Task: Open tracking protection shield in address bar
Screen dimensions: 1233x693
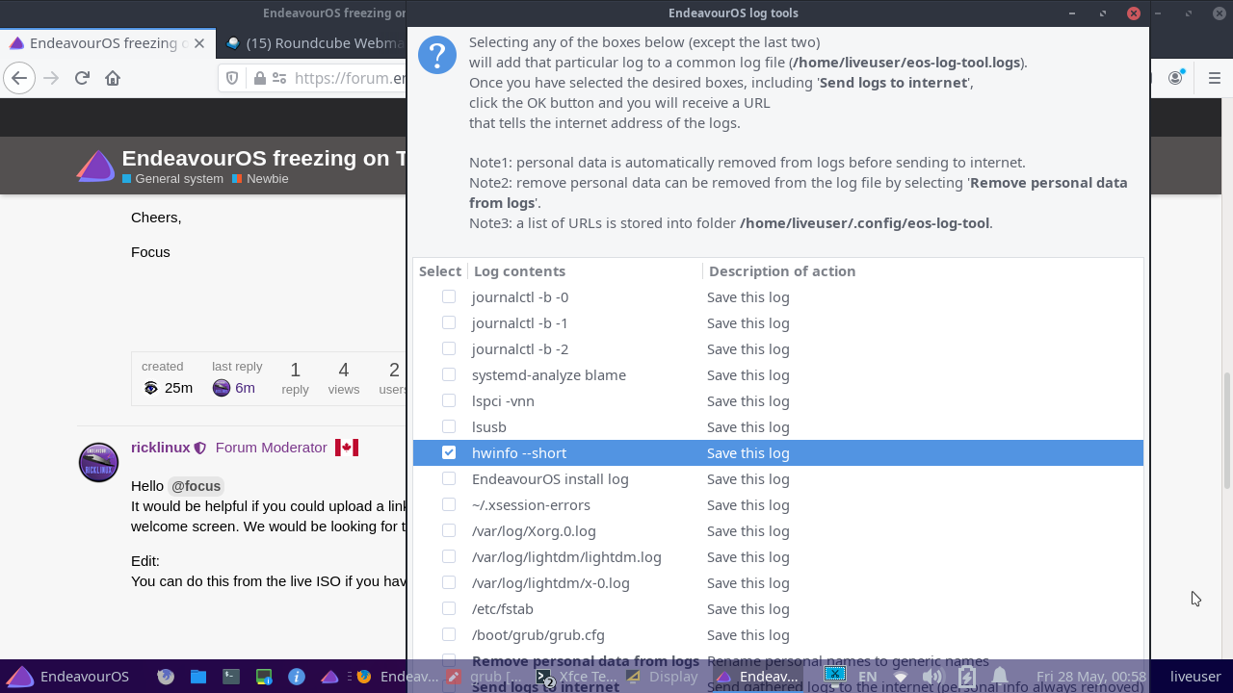Action: coord(232,78)
